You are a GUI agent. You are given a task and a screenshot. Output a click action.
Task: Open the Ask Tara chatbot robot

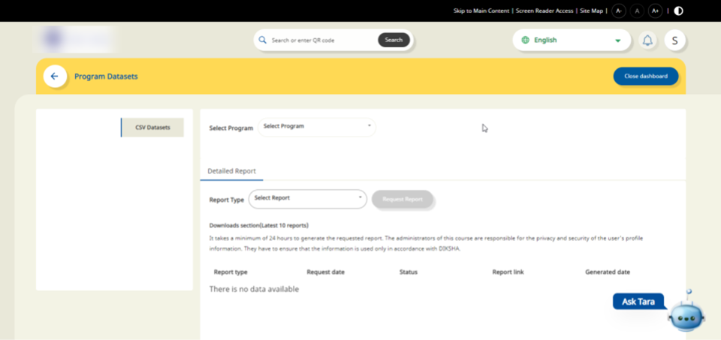pos(686,312)
